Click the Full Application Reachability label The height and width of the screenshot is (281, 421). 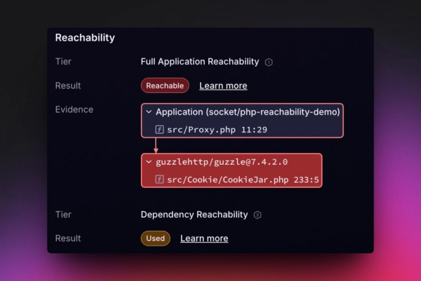pyautogui.click(x=200, y=62)
